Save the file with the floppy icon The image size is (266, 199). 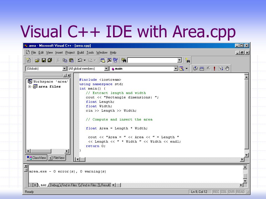(44, 60)
